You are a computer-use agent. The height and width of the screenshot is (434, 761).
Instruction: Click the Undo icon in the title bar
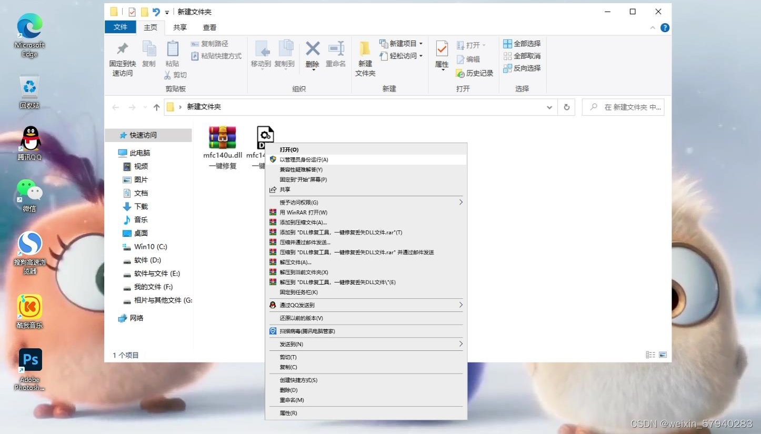coord(156,12)
